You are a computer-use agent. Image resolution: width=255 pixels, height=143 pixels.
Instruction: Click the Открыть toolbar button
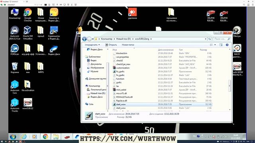[111, 45]
